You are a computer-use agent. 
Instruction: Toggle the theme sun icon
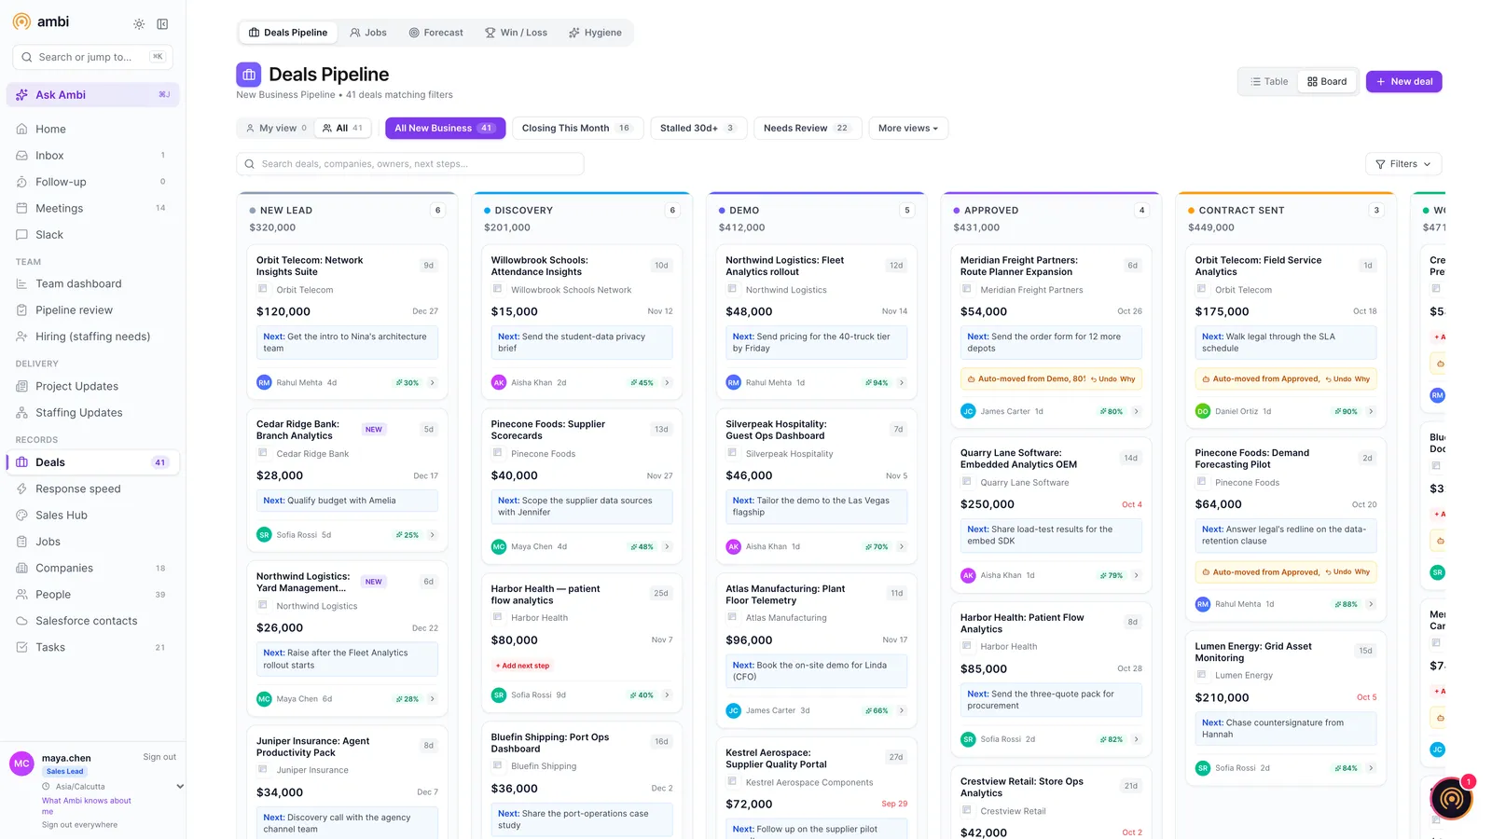[139, 24]
